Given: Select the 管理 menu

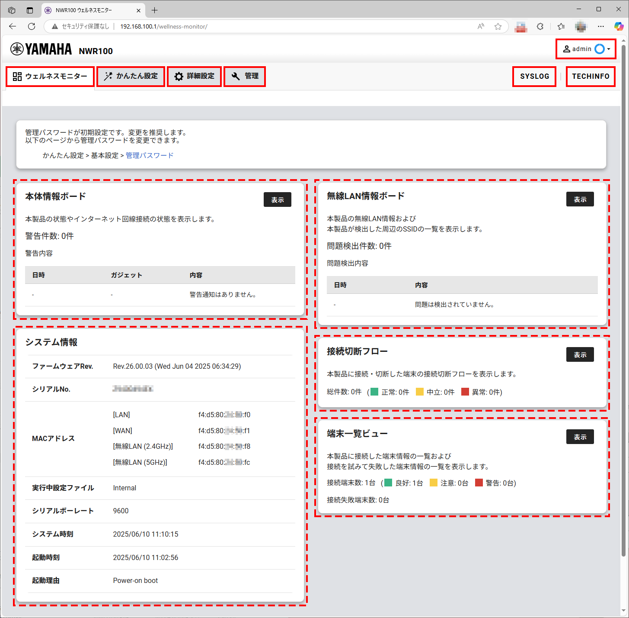Looking at the screenshot, I should [245, 76].
